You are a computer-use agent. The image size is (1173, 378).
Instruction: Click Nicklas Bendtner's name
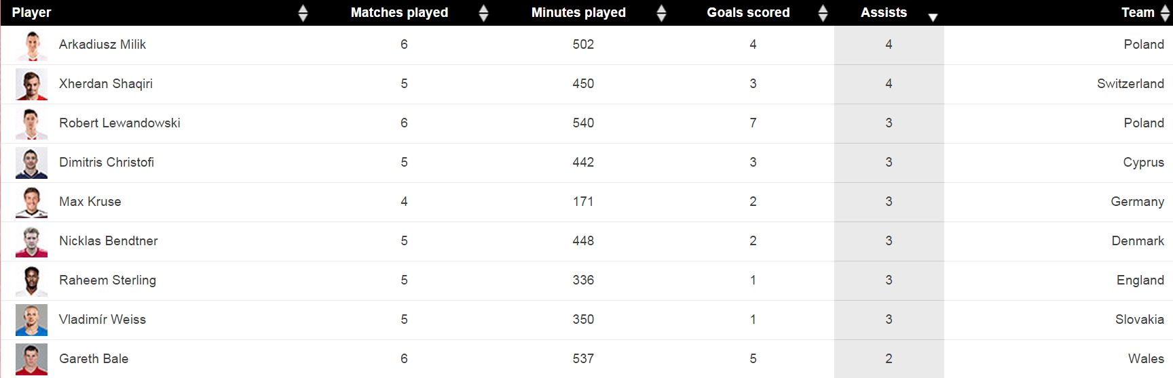coord(109,241)
